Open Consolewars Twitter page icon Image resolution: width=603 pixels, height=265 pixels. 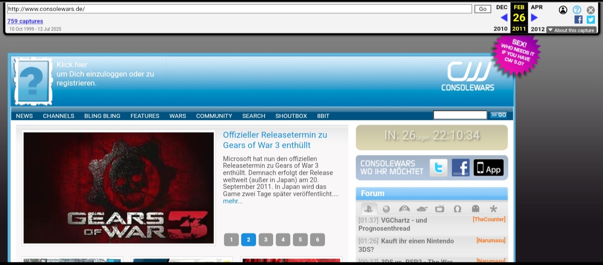(x=438, y=168)
